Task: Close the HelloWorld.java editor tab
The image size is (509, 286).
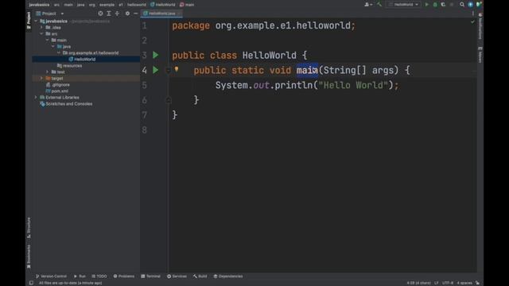Action: click(x=179, y=14)
